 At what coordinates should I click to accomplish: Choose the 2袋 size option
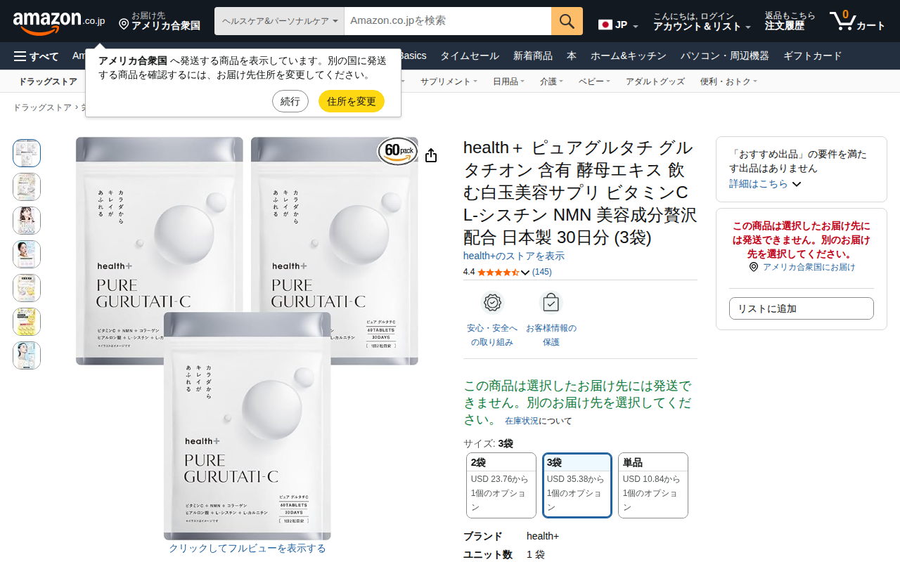(x=501, y=485)
